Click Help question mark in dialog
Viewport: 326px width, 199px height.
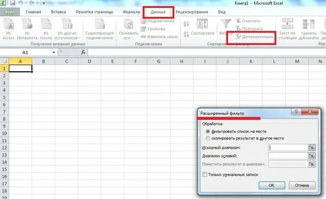(x=297, y=112)
